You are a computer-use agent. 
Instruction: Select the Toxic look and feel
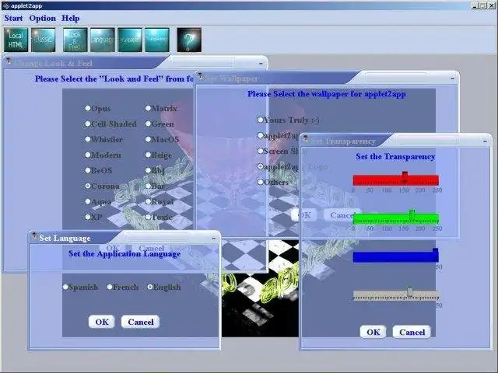(159, 218)
